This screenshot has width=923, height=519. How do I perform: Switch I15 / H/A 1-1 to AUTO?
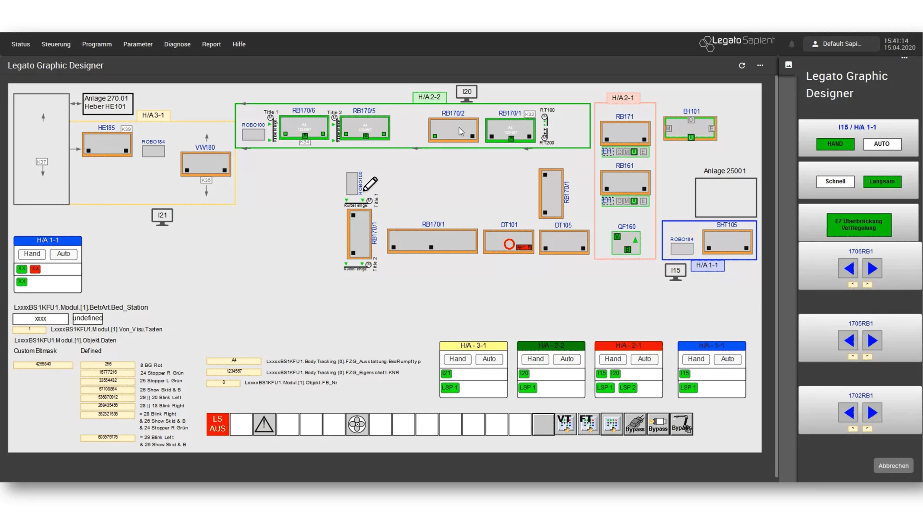(882, 144)
